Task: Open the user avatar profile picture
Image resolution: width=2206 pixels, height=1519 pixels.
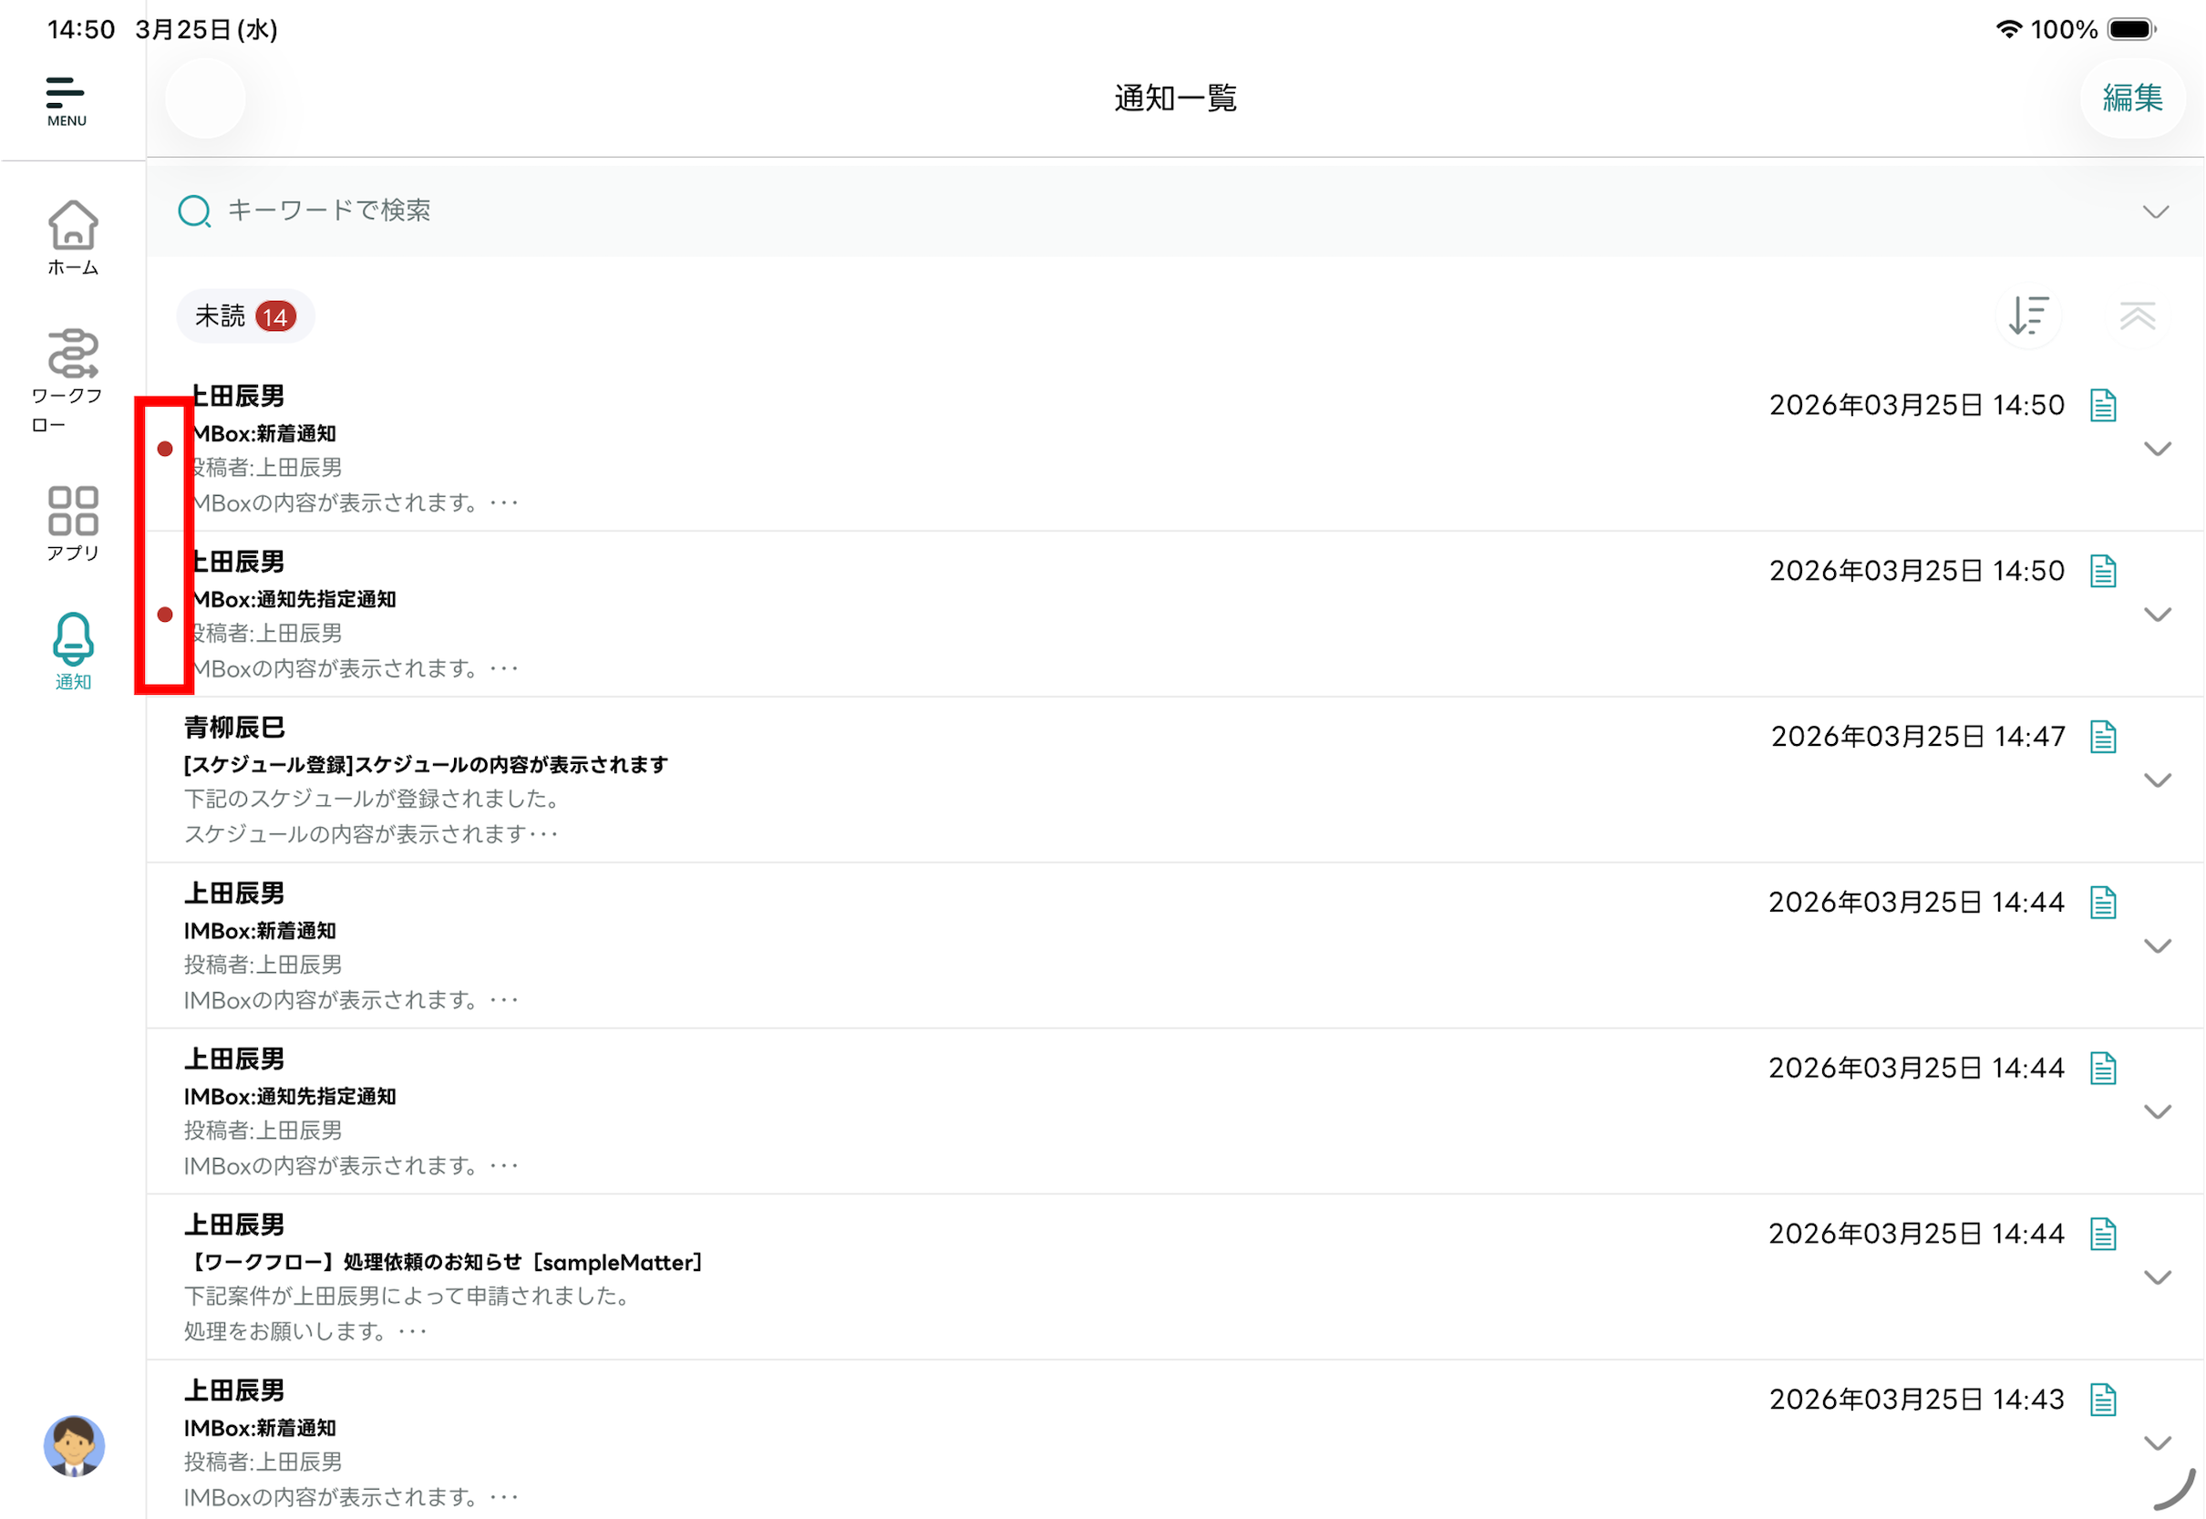Action: coord(73,1445)
